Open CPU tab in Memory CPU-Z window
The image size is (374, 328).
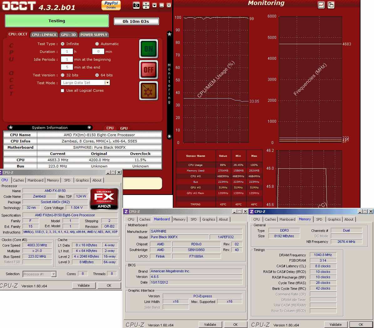click(256, 219)
